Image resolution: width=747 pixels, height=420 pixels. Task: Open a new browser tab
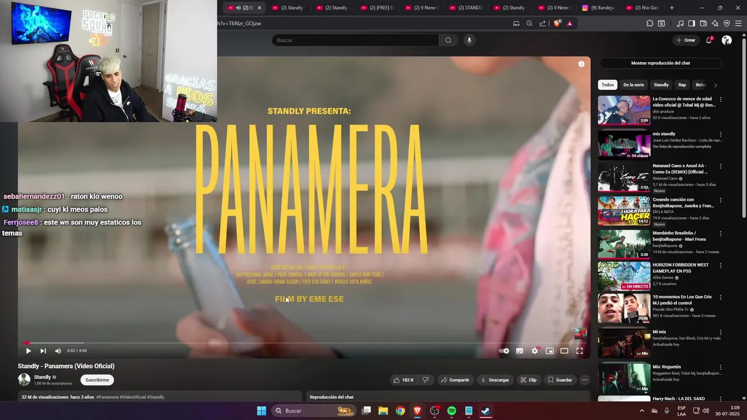(672, 8)
